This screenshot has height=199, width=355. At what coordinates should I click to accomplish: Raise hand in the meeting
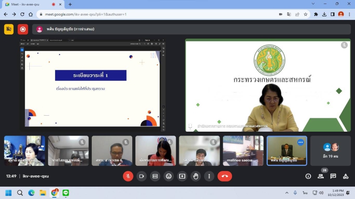196,176
